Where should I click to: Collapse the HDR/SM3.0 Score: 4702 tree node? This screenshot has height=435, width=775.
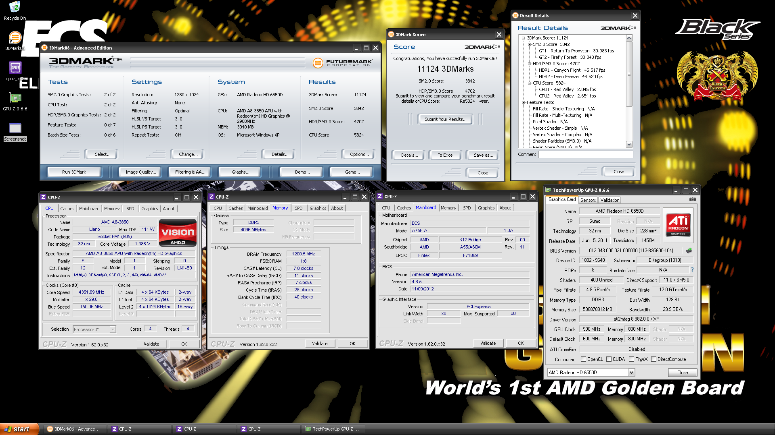point(529,64)
